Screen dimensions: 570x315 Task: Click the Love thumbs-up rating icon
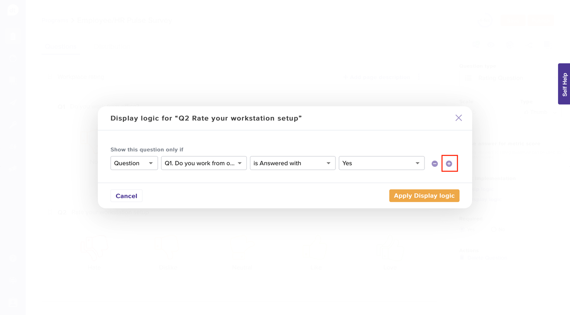click(x=389, y=248)
